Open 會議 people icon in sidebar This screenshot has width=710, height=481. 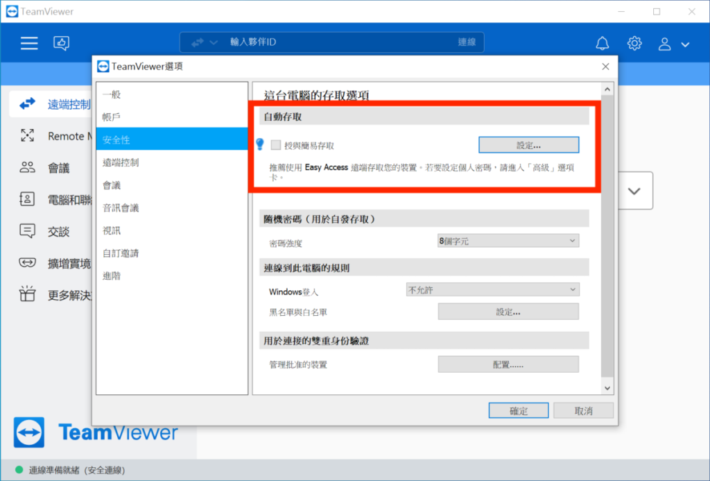pos(27,168)
